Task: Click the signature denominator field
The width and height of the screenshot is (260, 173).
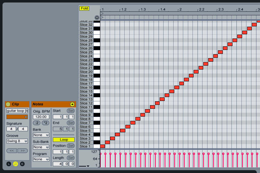Action: click(23, 129)
